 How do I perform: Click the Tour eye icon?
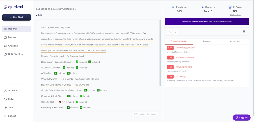(5, 107)
